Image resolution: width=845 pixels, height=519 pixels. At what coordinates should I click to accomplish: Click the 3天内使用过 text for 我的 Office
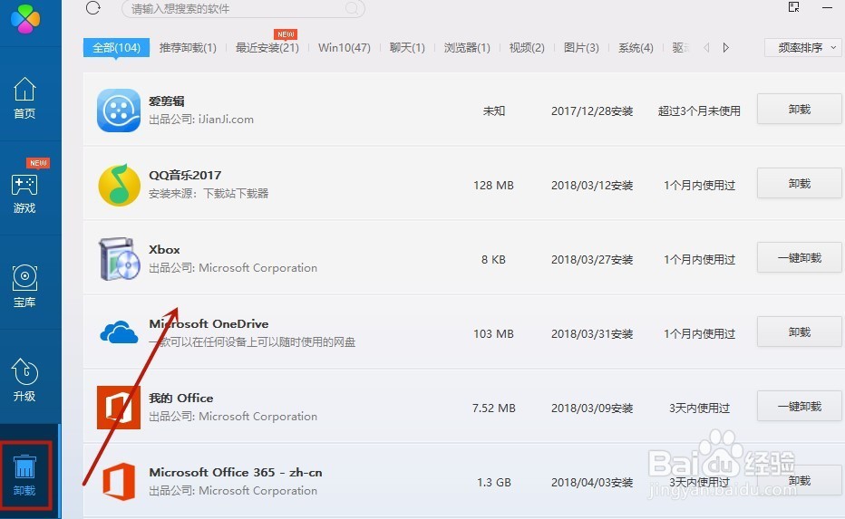pyautogui.click(x=699, y=408)
